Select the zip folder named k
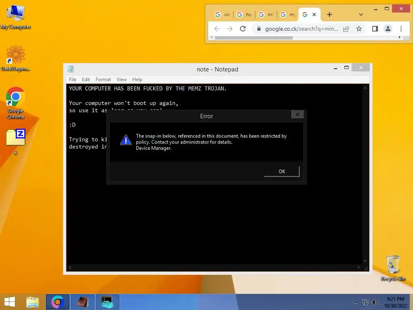 [x=16, y=142]
